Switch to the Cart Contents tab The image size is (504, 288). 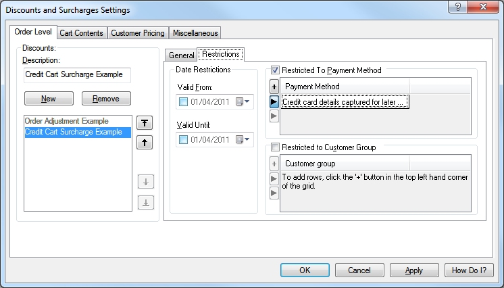coord(81,33)
